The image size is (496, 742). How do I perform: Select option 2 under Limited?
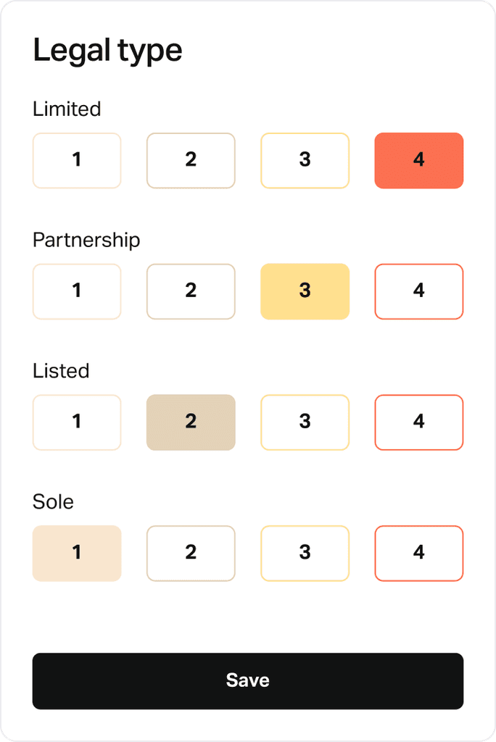point(191,160)
